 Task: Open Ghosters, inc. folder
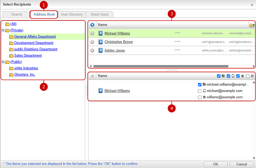25,75
